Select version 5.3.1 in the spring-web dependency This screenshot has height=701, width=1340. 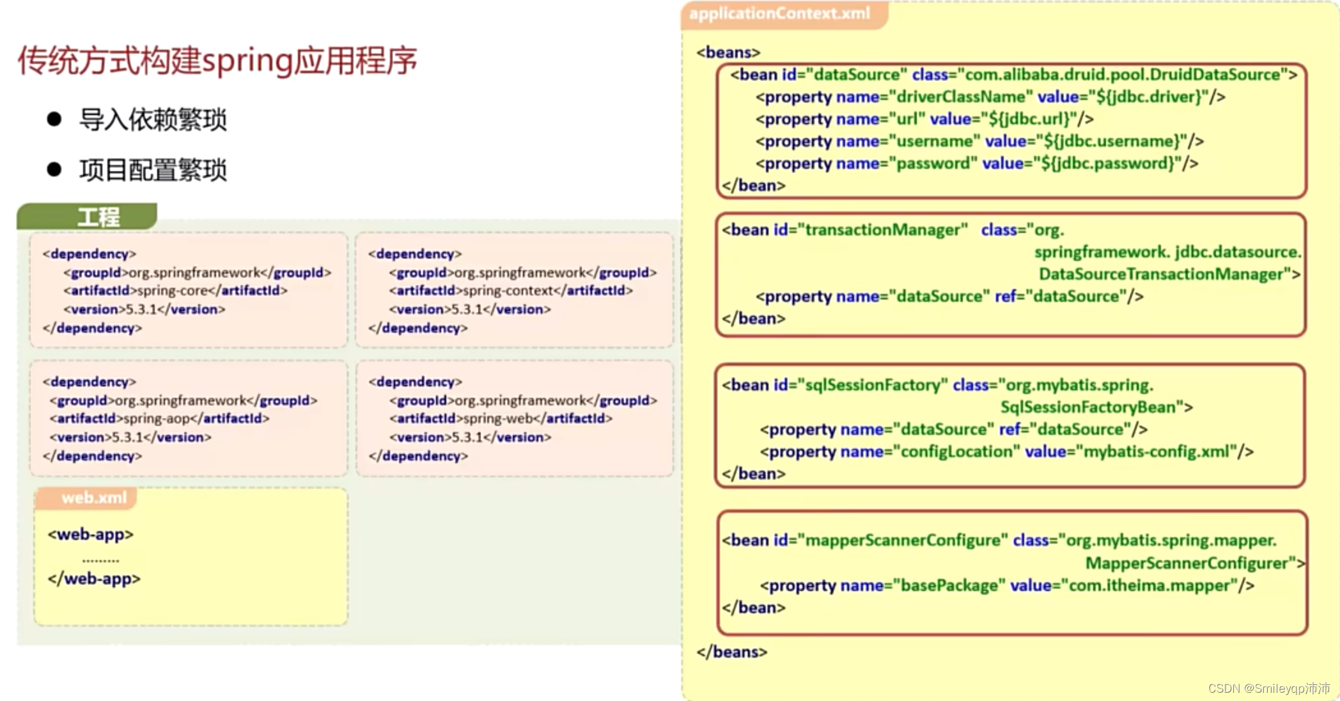(470, 437)
